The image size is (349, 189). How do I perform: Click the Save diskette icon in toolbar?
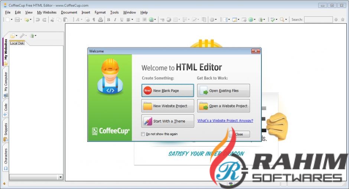(17, 20)
